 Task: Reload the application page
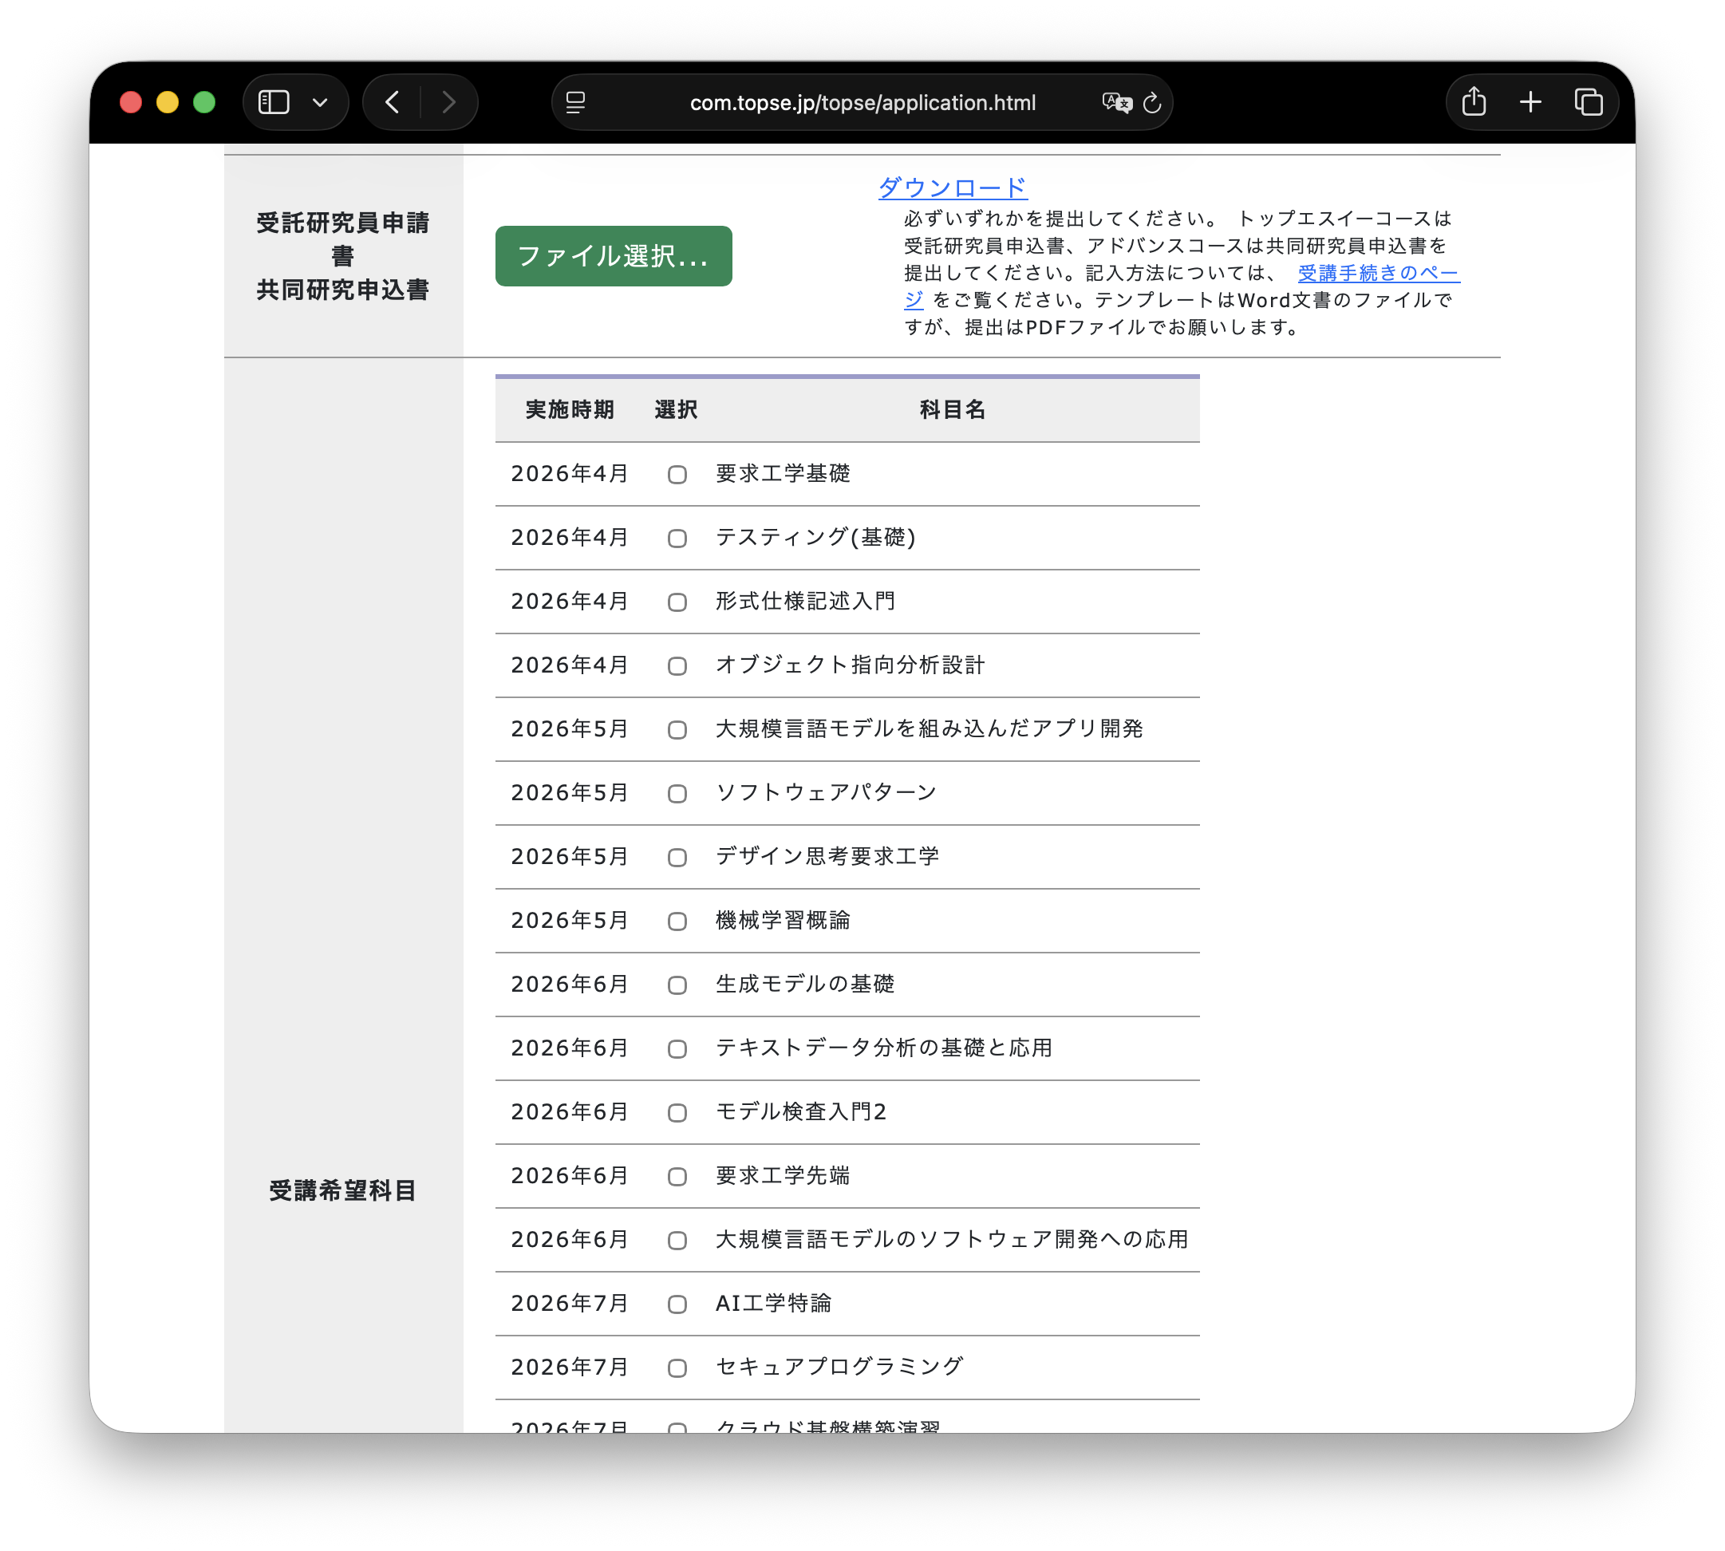1151,102
